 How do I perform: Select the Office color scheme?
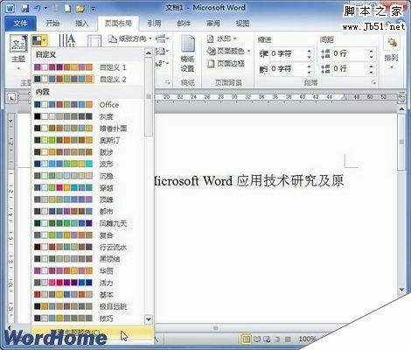87,104
